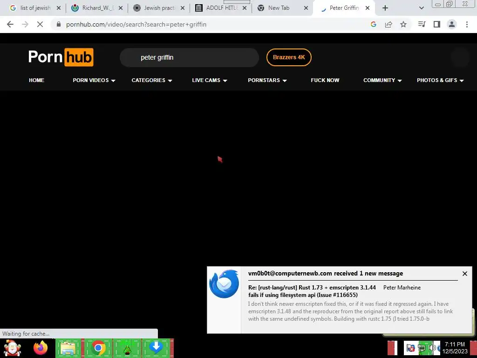Screen dimensions: 477x358
Task: Click the Google icon in the address bar
Action: pyautogui.click(x=374, y=24)
